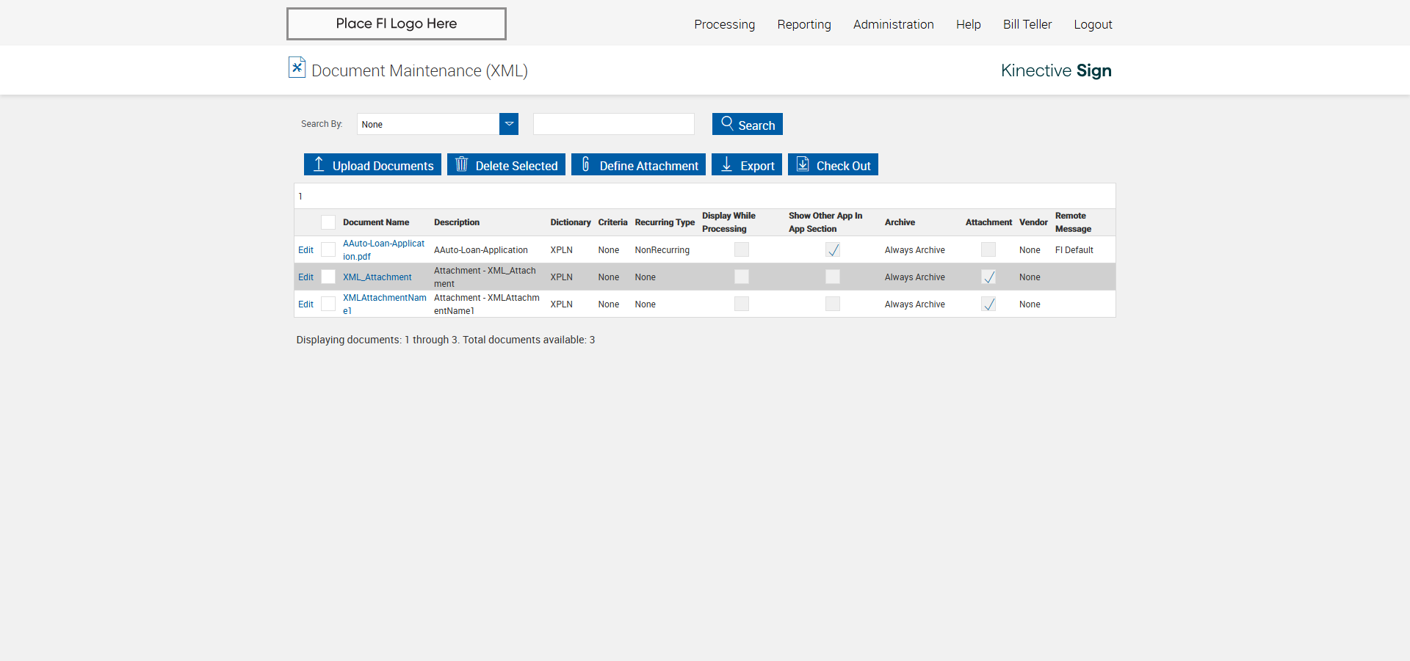The height and width of the screenshot is (661, 1410).
Task: Open XML_Attachment document link
Action: (x=377, y=277)
